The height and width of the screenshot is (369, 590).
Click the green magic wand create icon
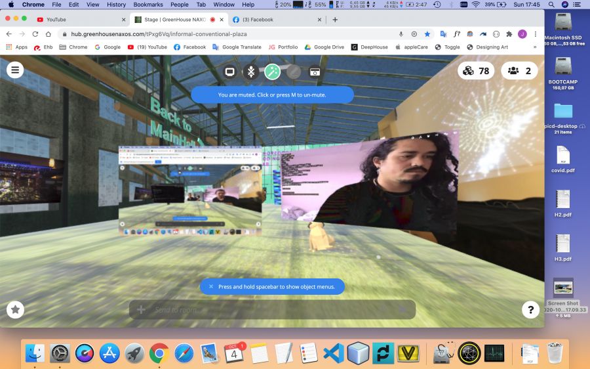coord(273,72)
